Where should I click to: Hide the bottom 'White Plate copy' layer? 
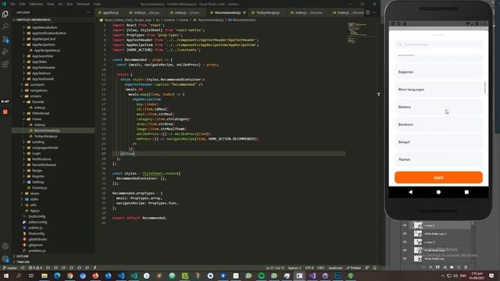405,258
